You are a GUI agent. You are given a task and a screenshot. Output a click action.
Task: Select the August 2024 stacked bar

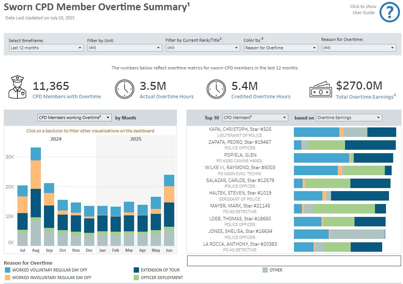(36, 196)
